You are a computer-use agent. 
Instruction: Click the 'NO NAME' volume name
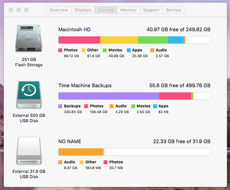(70, 141)
